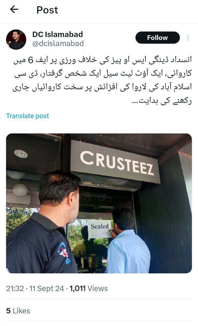198x326 pixels.
Task: Click the third line of Urdu text
Action: (102, 88)
